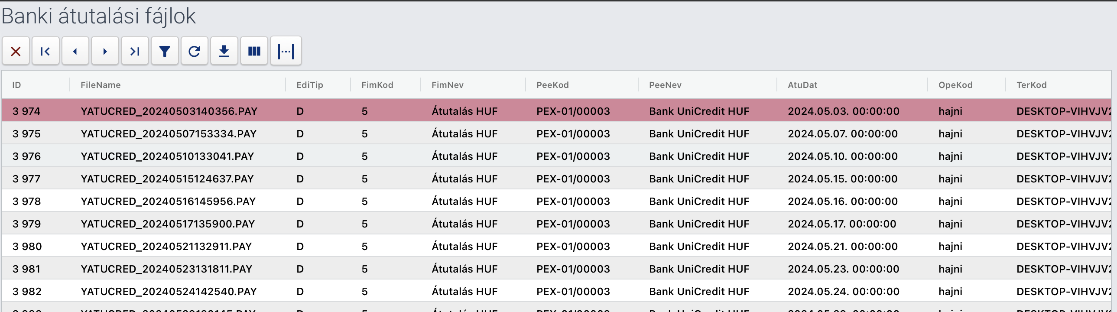Select row with ID 3 980
The width and height of the screenshot is (1117, 312).
coord(556,247)
